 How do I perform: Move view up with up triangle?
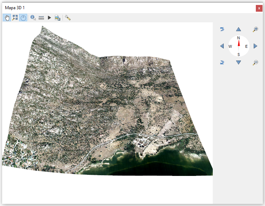pyautogui.click(x=239, y=29)
